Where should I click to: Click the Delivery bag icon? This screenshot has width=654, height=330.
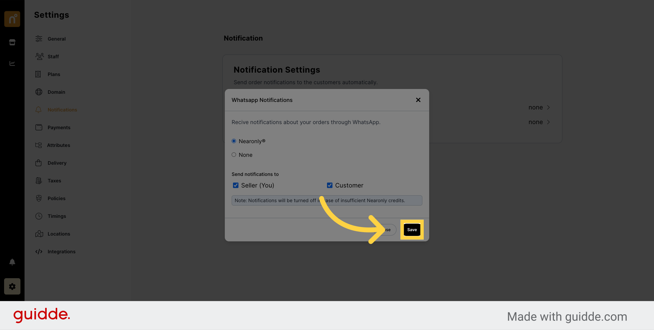[38, 163]
